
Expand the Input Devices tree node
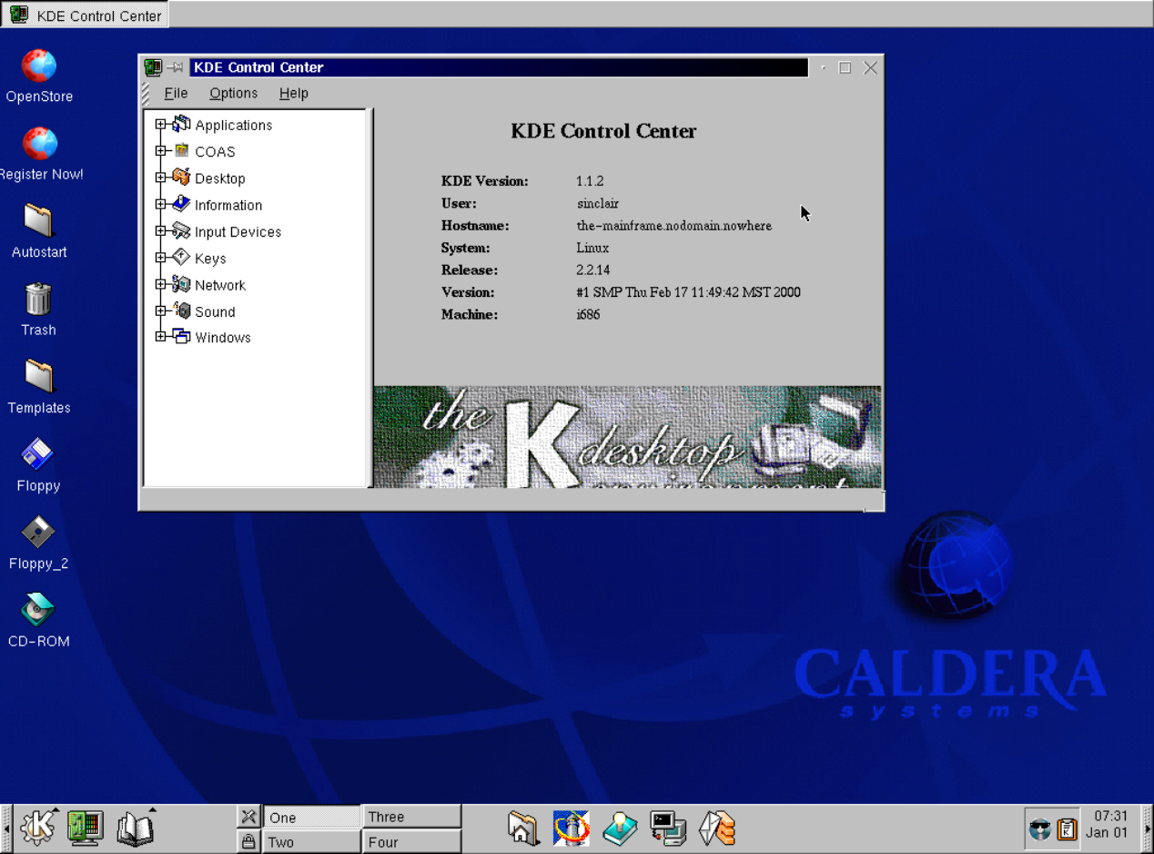click(x=161, y=231)
